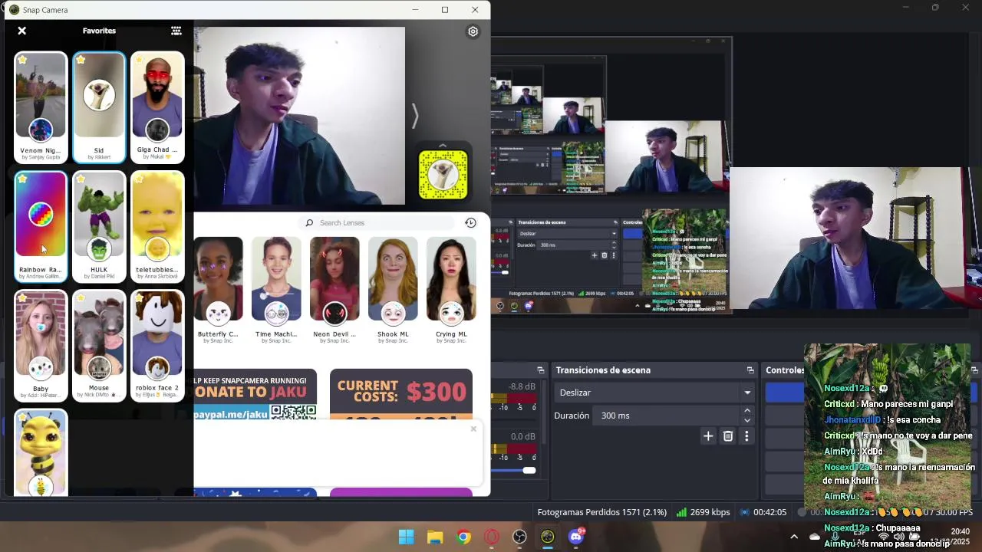
Task: Choose the Baby lens card
Action: tap(41, 345)
